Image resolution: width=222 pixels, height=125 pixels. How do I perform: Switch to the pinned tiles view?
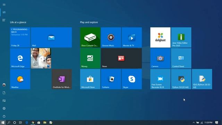tap(4, 12)
